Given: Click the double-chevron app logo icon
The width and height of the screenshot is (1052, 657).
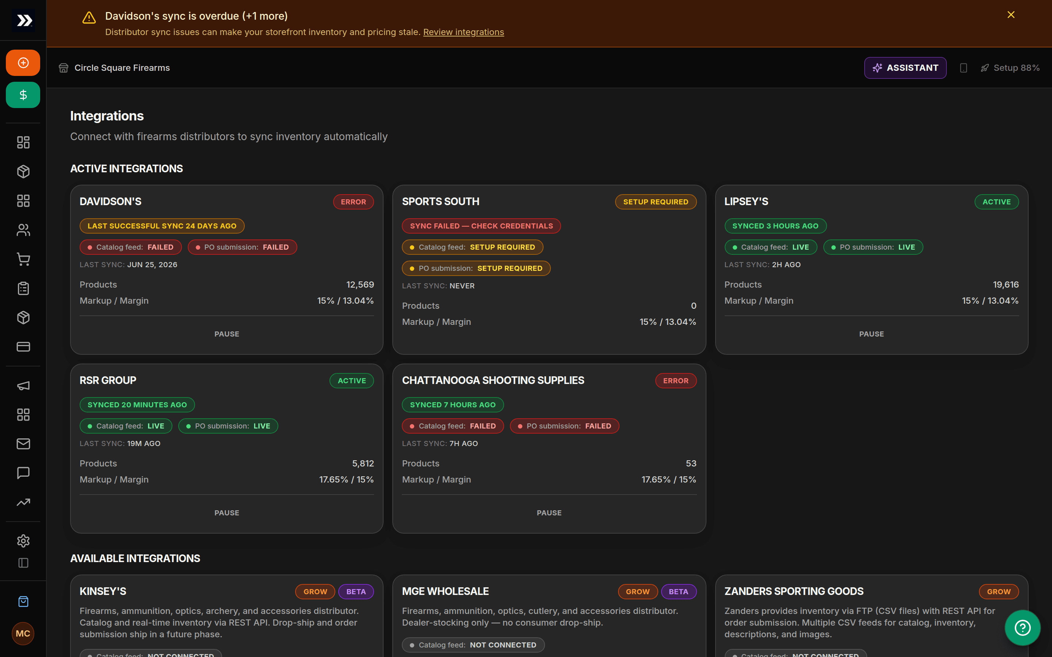Looking at the screenshot, I should [x=24, y=20].
